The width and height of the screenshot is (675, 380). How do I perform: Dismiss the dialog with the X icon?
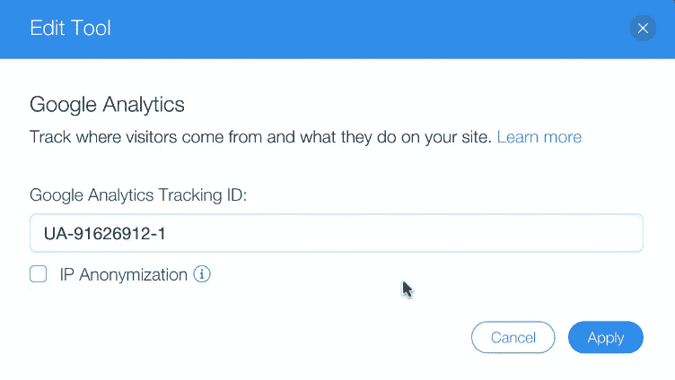click(x=643, y=29)
